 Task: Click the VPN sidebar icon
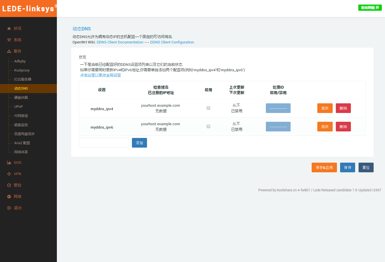(x=9, y=174)
